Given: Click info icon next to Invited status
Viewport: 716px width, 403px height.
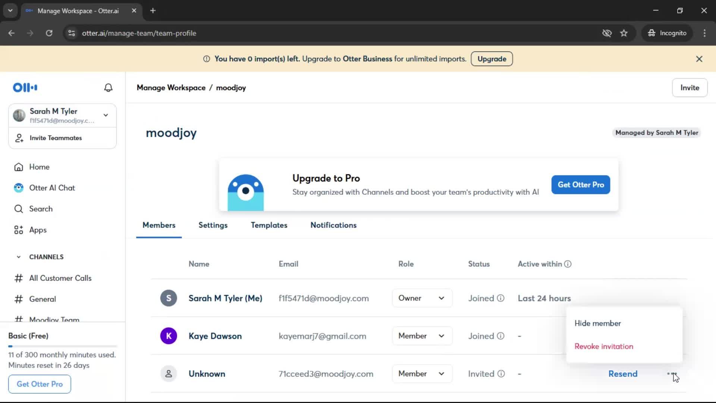Looking at the screenshot, I should pos(501,374).
